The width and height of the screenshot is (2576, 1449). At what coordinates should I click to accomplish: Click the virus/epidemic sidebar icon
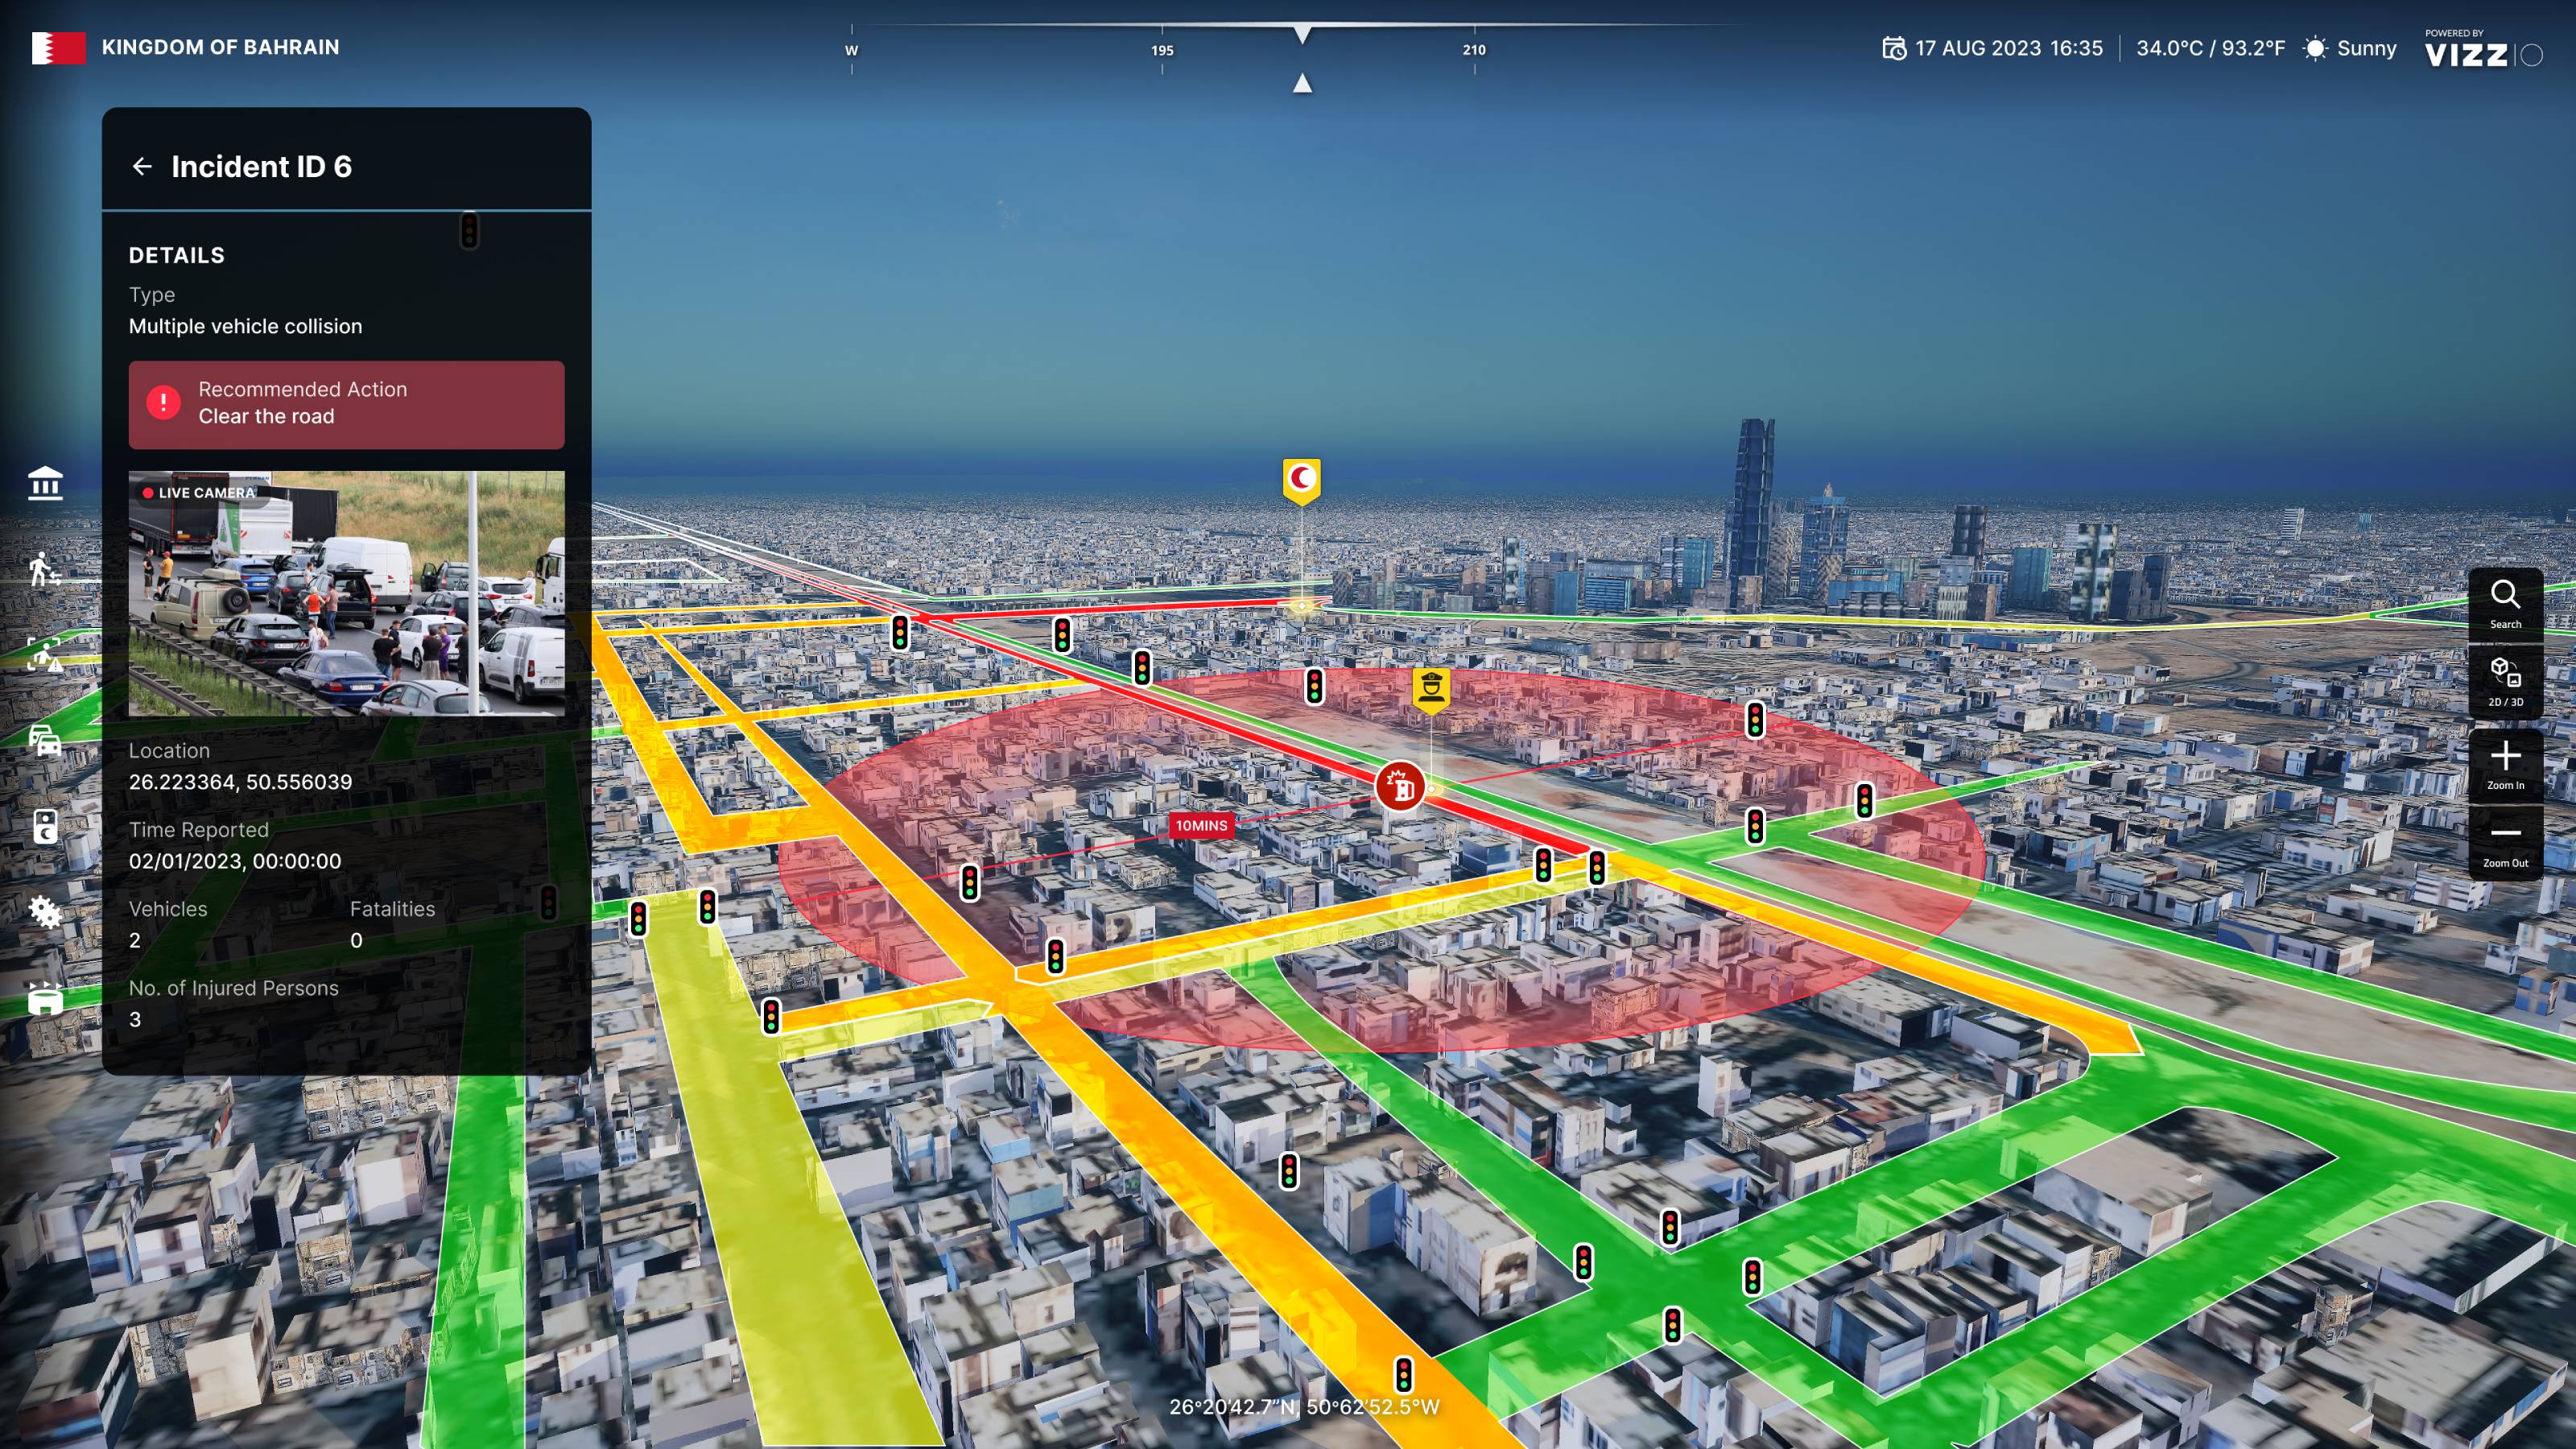point(45,912)
